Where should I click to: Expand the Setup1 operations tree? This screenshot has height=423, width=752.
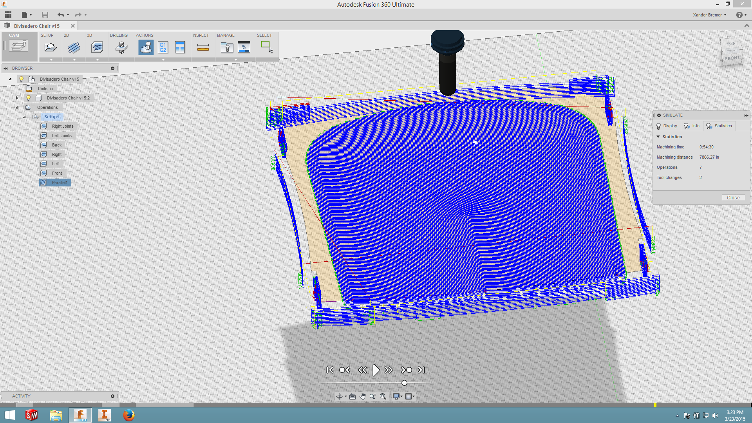(x=24, y=117)
